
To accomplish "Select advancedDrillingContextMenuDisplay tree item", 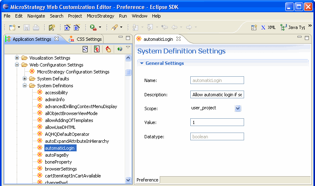I will (81, 106).
